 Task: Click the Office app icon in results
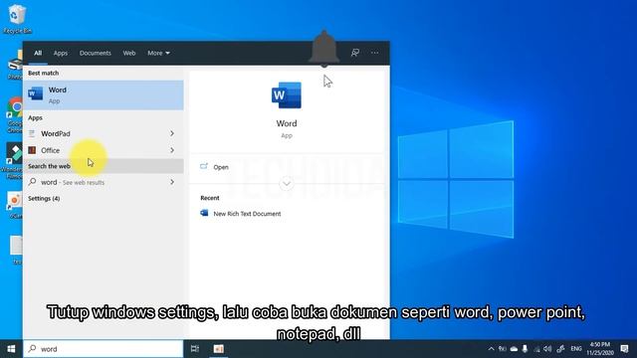click(32, 150)
